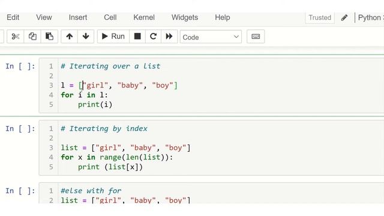The height and width of the screenshot is (216, 384).
Task: Click comment '# Iterating over a list'
Action: (x=110, y=66)
